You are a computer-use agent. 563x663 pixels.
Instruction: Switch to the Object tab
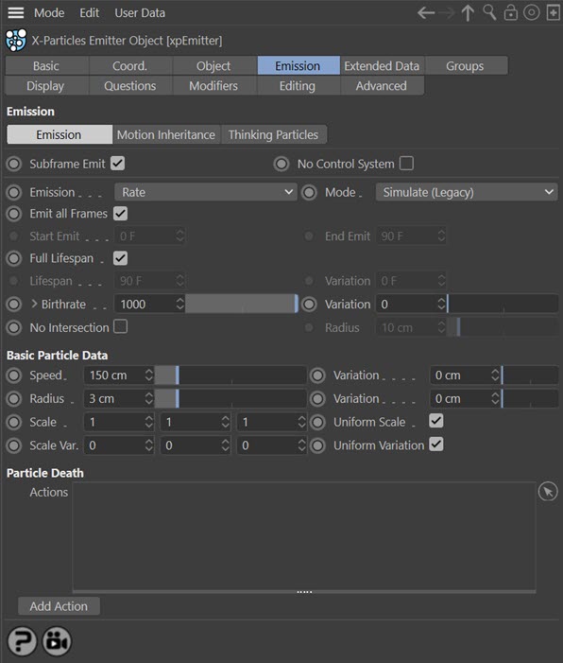tap(213, 65)
